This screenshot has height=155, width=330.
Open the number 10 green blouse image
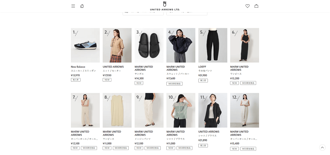pyautogui.click(x=181, y=110)
